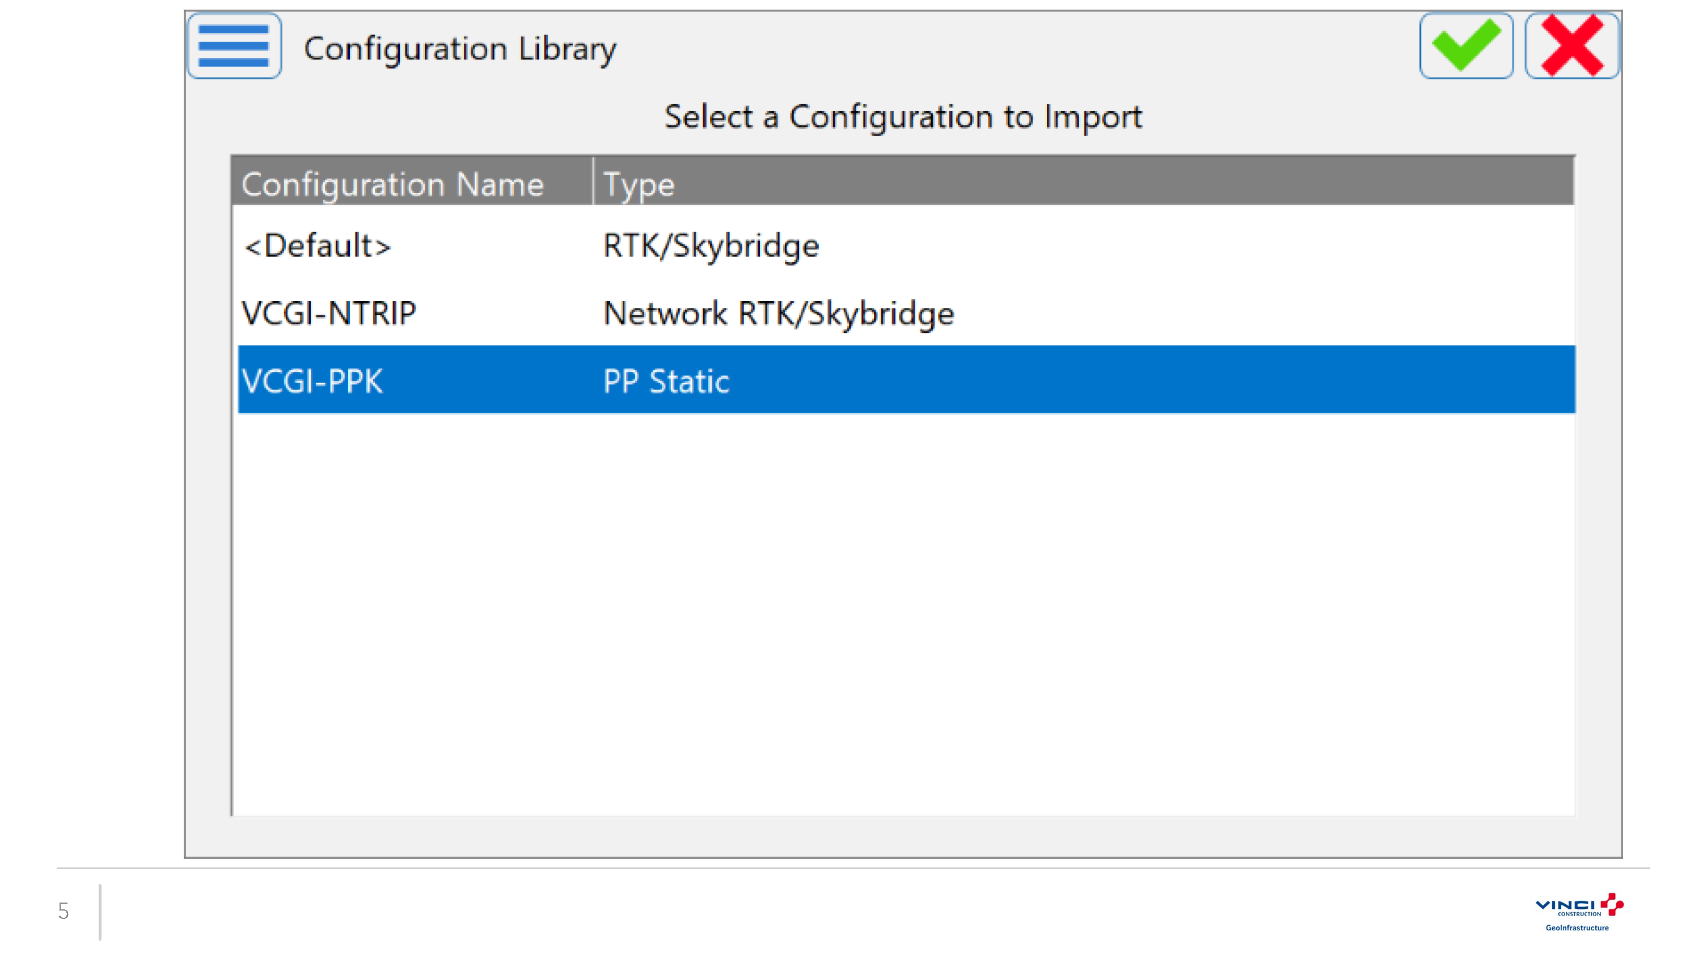Viewport: 1707px width, 957px height.
Task: Select the VCGI-NTRIP configuration row
Action: (x=906, y=312)
